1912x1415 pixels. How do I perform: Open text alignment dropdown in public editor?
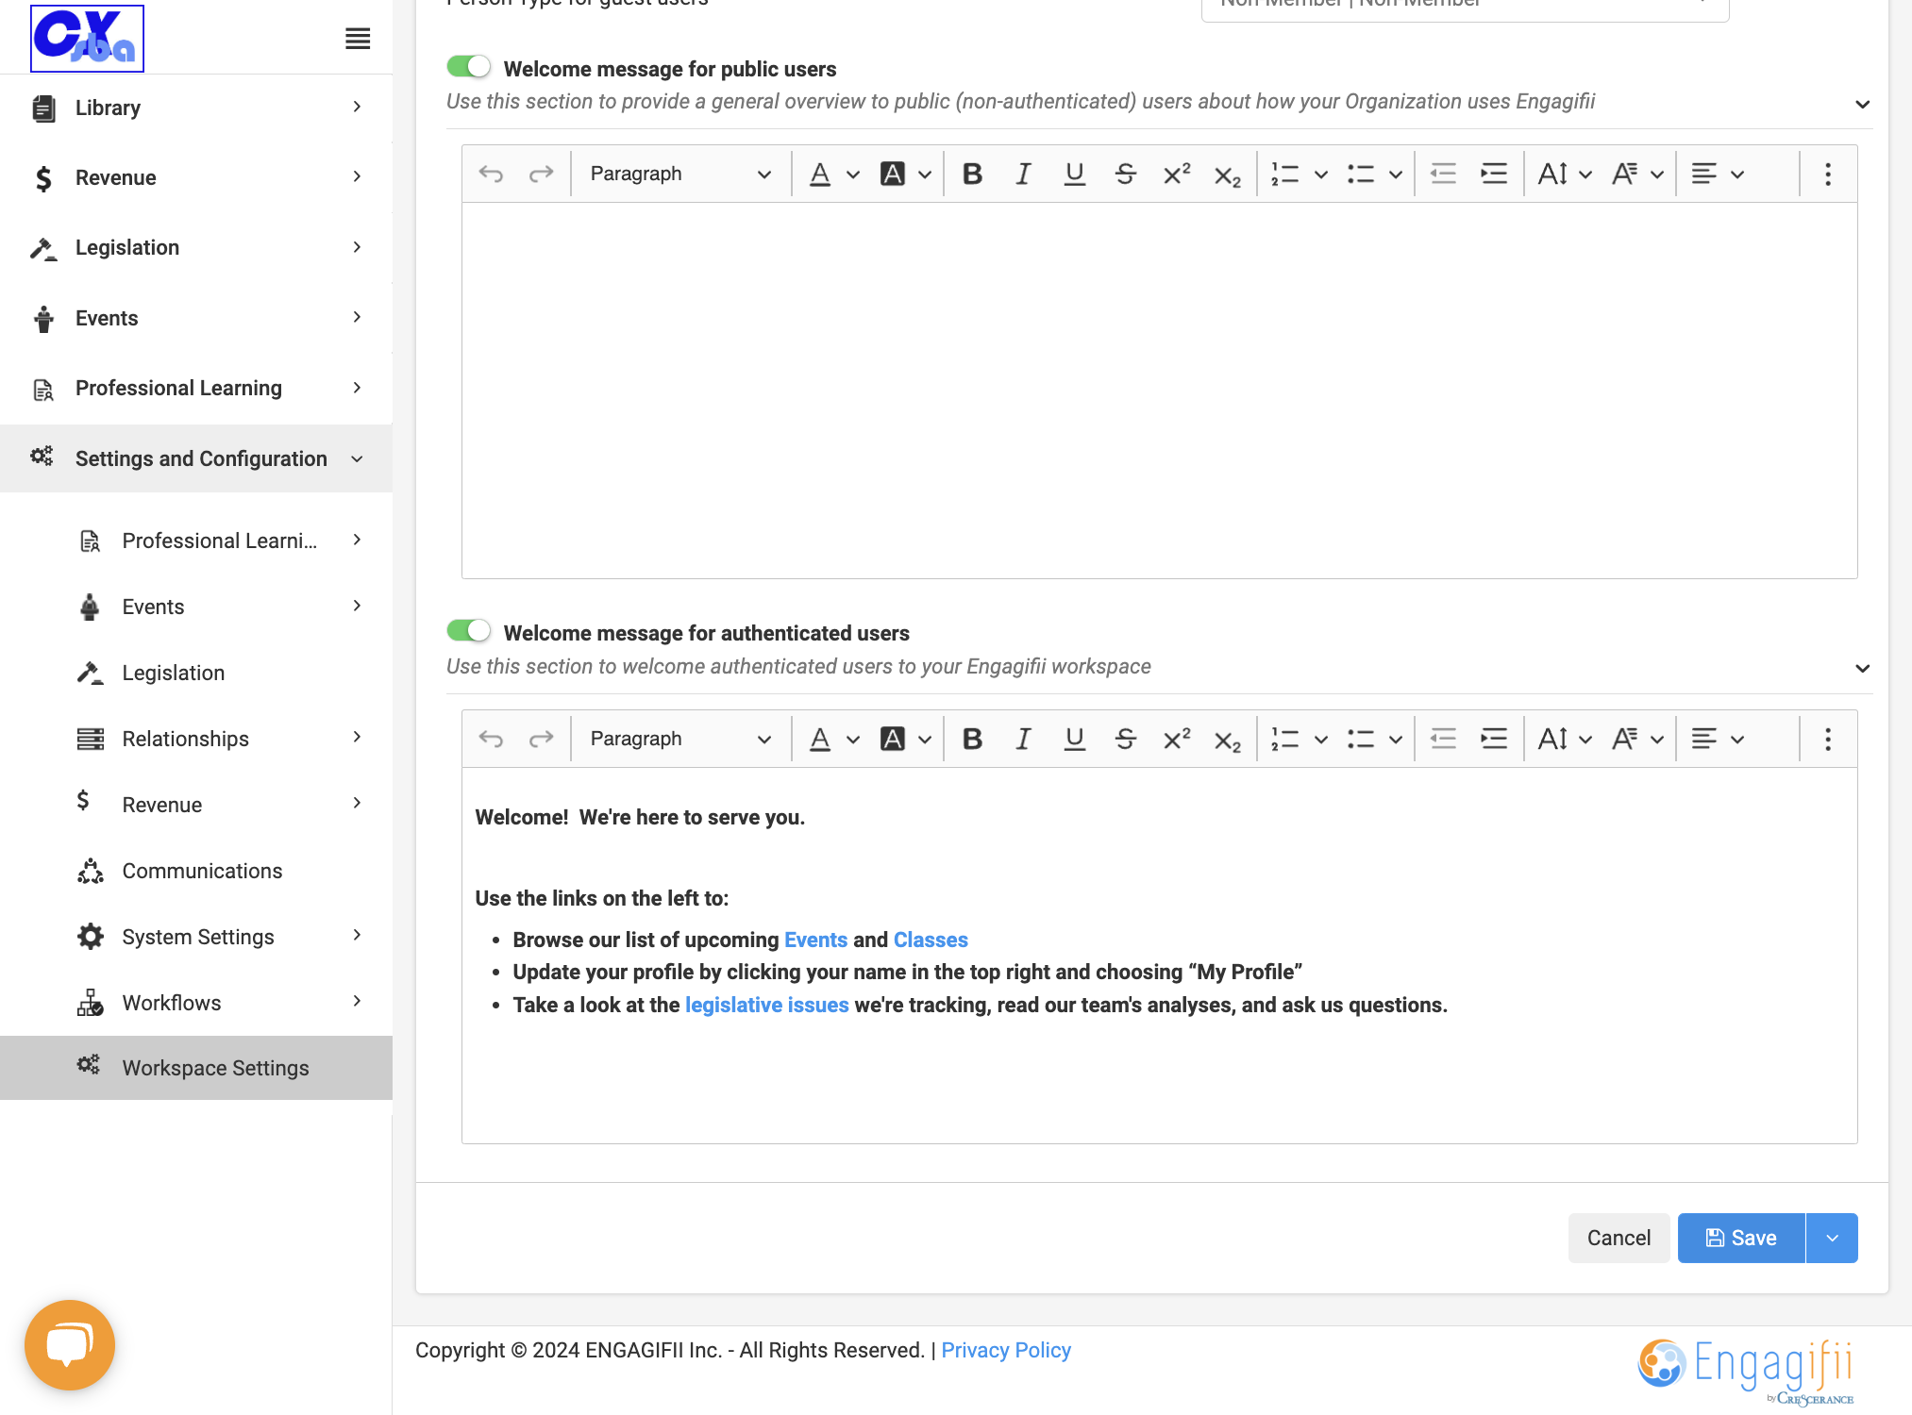(1718, 174)
